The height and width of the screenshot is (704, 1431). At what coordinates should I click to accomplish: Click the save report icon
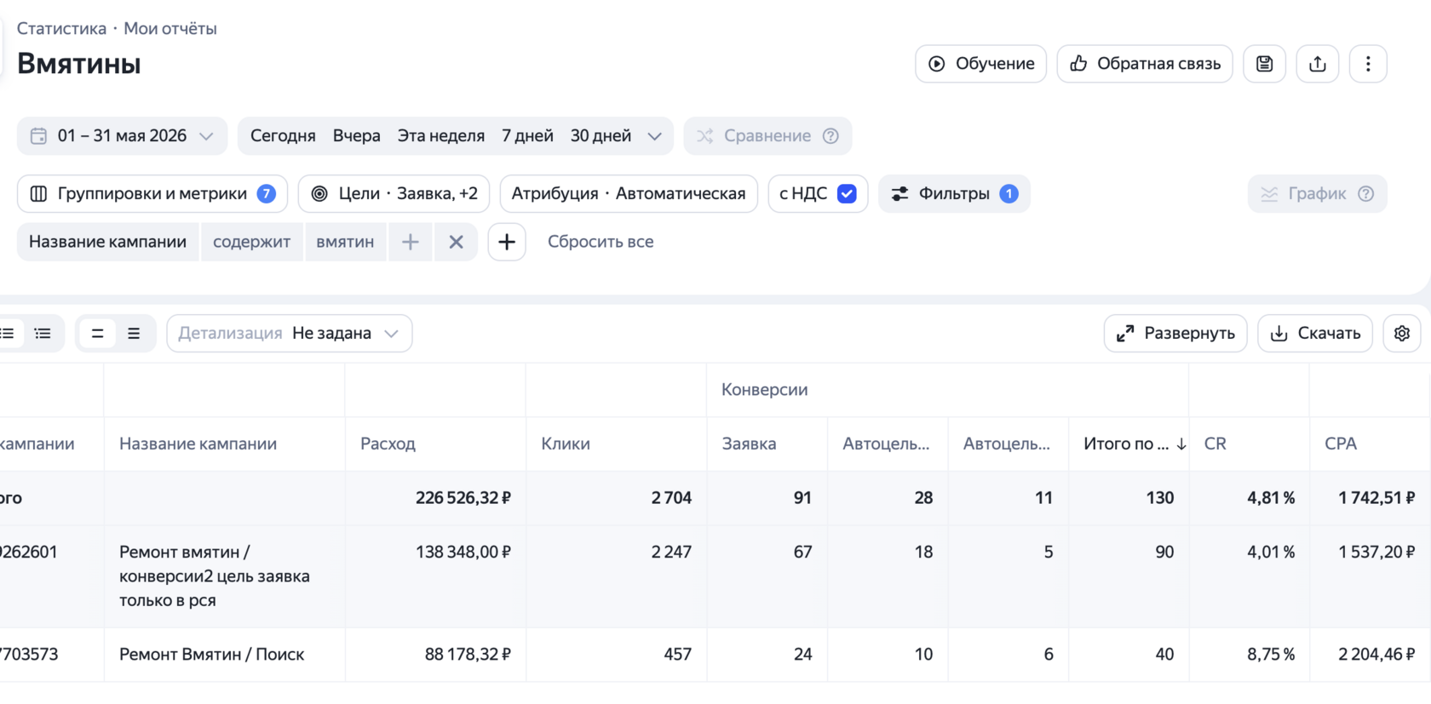coord(1264,64)
